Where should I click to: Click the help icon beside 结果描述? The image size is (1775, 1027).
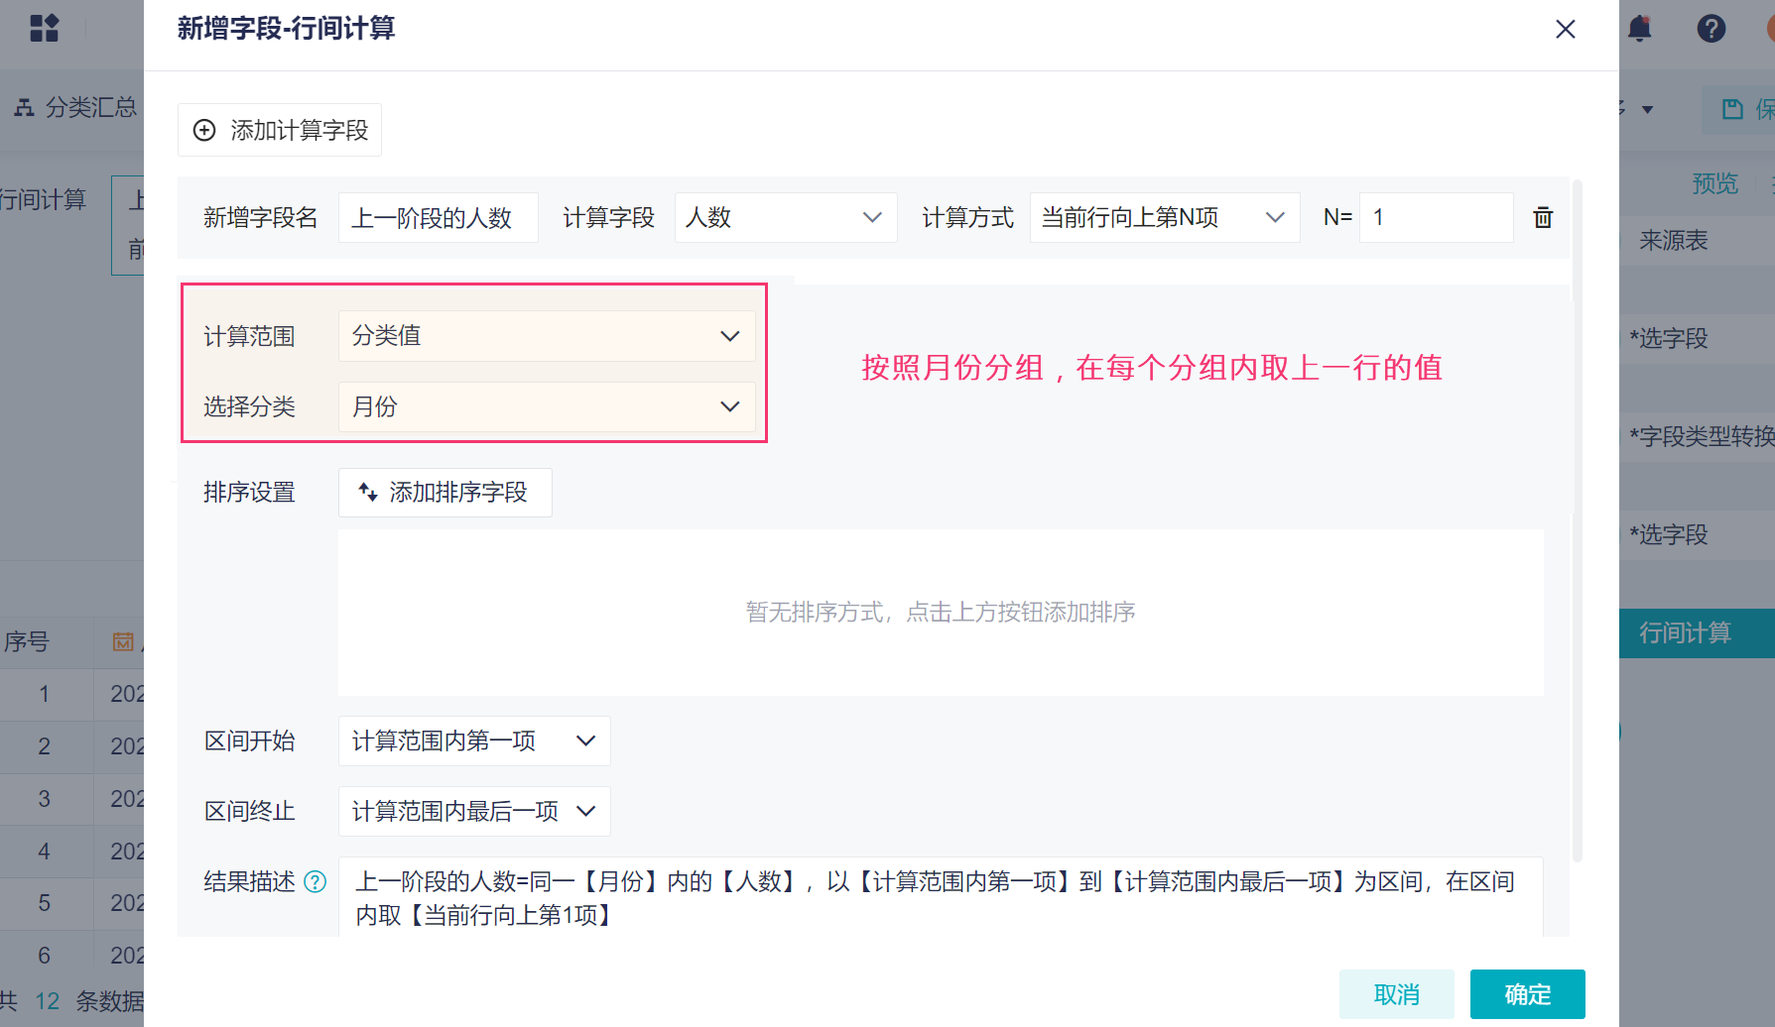[315, 881]
